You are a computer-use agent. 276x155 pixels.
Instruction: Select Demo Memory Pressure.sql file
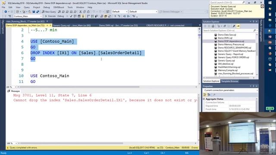point(231,44)
